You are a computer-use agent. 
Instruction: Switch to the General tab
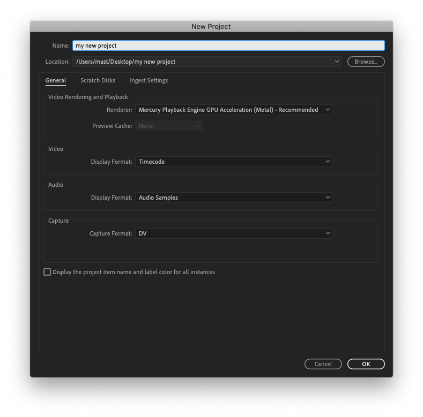(56, 81)
